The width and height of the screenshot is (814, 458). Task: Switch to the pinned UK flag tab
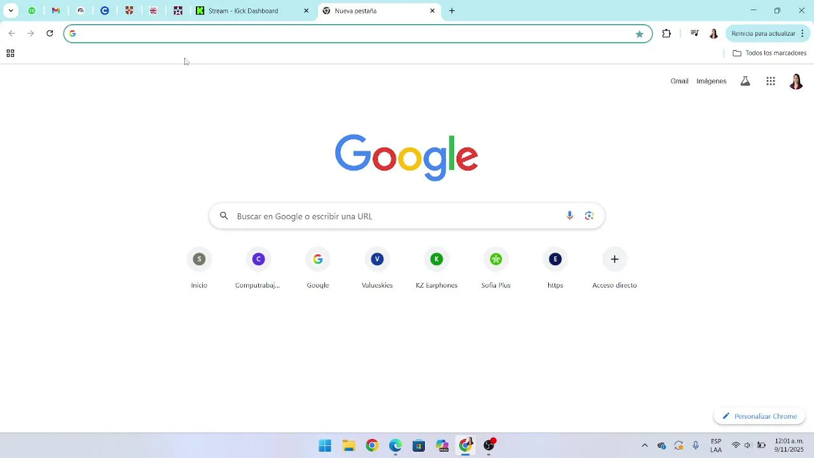(153, 11)
